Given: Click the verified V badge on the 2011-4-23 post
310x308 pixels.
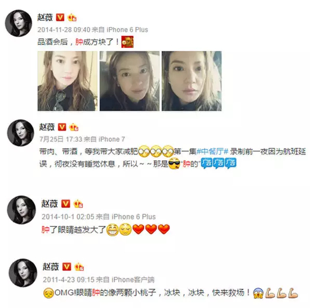Looking at the screenshot, I should (x=67, y=267).
